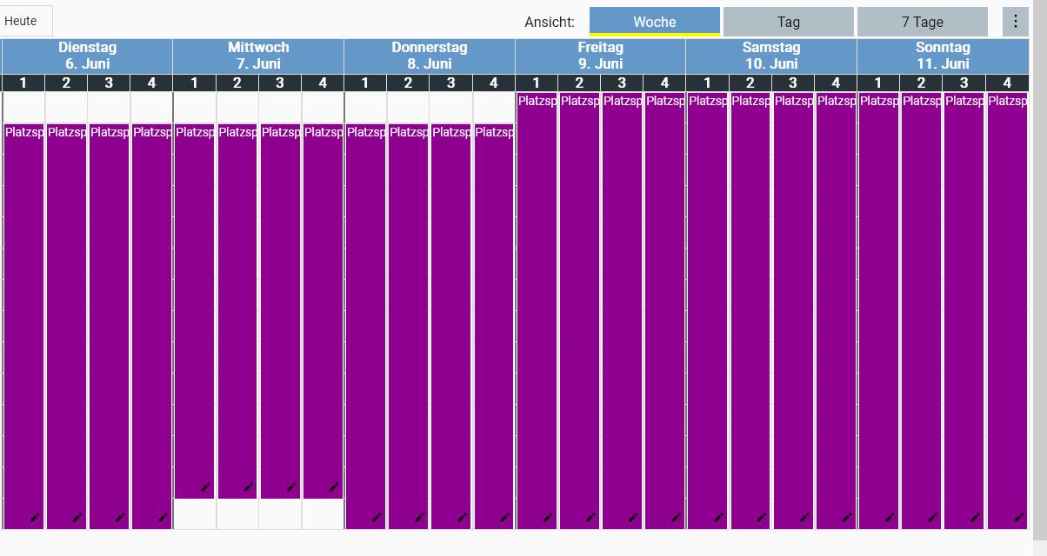Edit Freitag court 3 booking via pencil icon
Viewport: 1047px width, 556px height.
pos(634,518)
